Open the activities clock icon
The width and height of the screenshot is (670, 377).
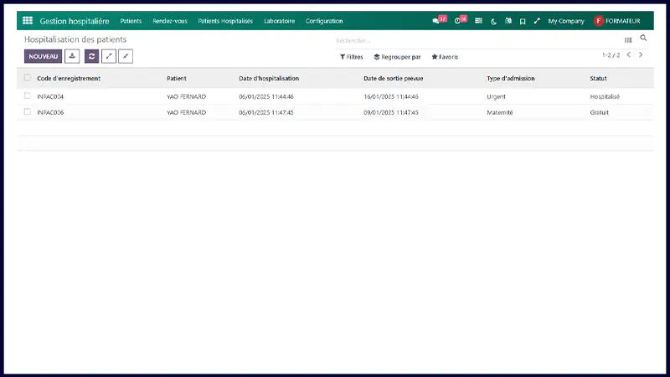tap(457, 21)
